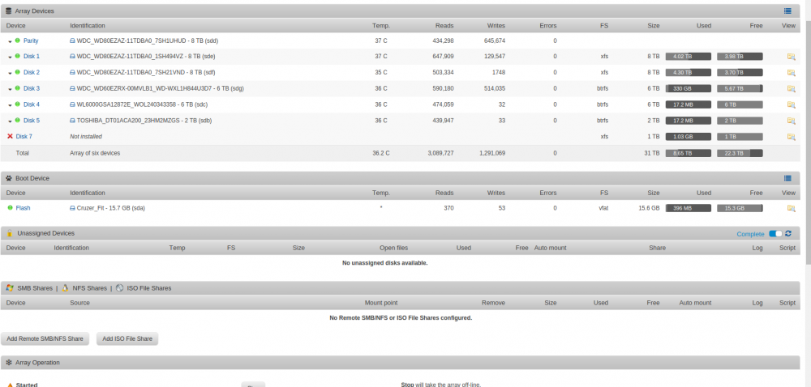Click the Disk 2 used bar 4.30 TB

click(688, 72)
